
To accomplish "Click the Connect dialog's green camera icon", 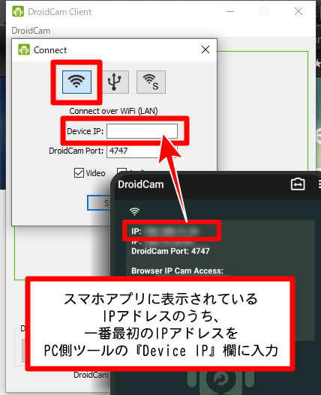I will click(24, 49).
